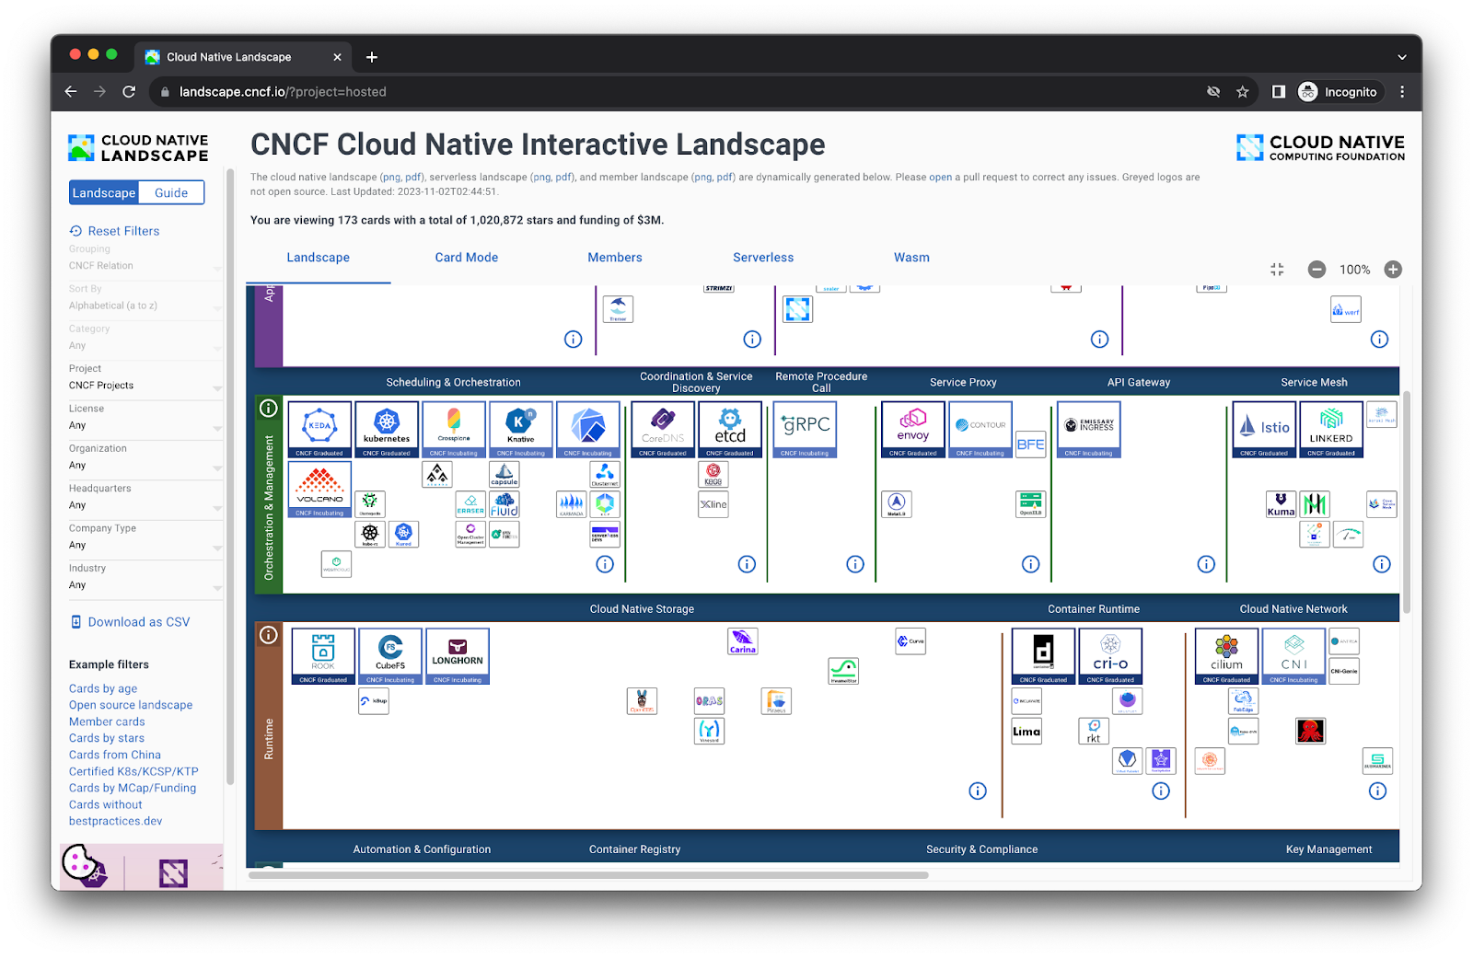Click Reset Filters link
This screenshot has height=958, width=1473.
tap(115, 231)
